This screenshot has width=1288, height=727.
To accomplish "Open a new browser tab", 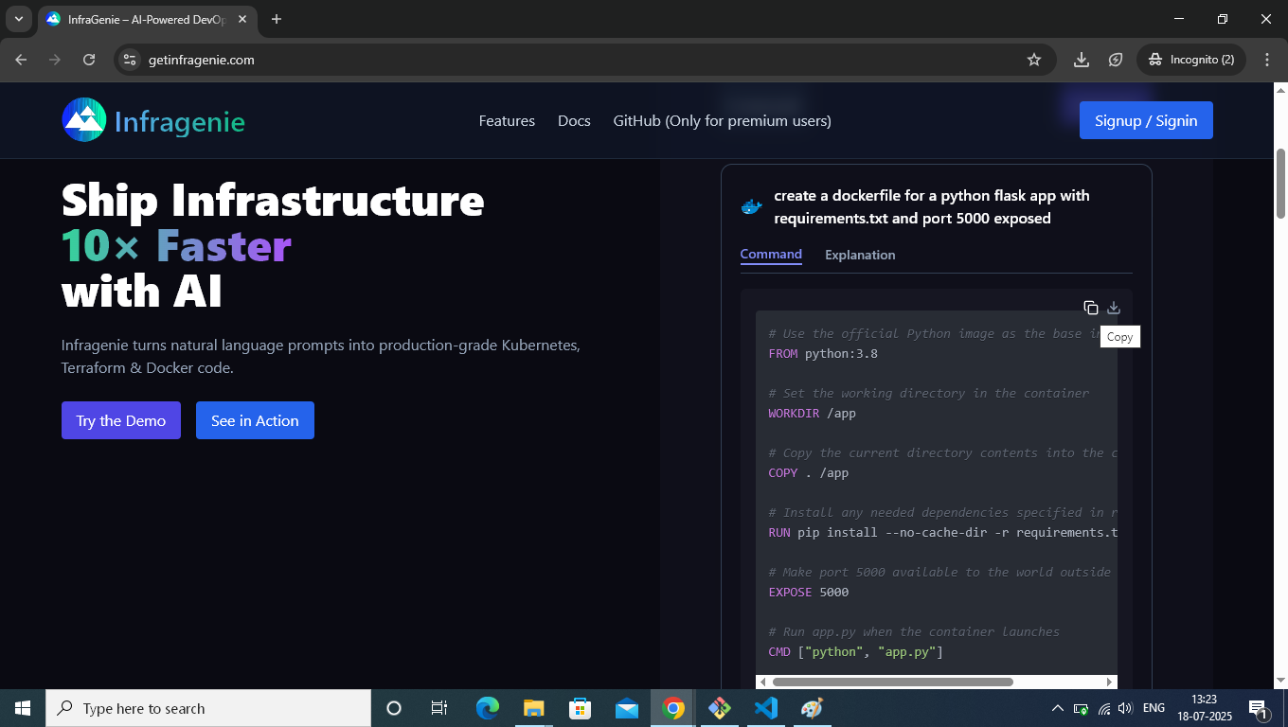I will (x=277, y=19).
